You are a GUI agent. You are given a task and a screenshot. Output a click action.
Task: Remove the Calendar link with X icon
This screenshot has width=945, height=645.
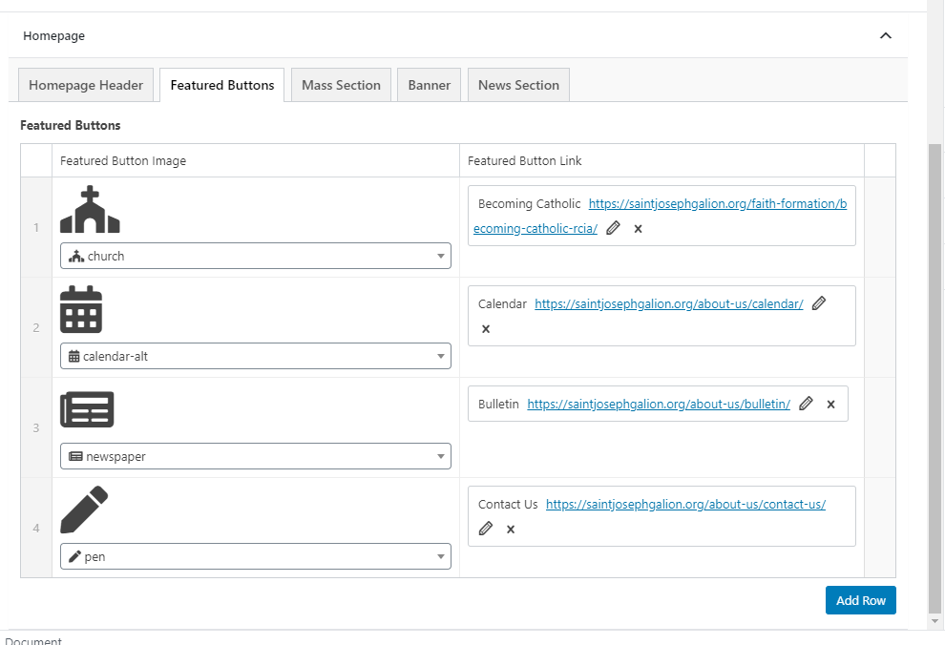[x=486, y=329]
